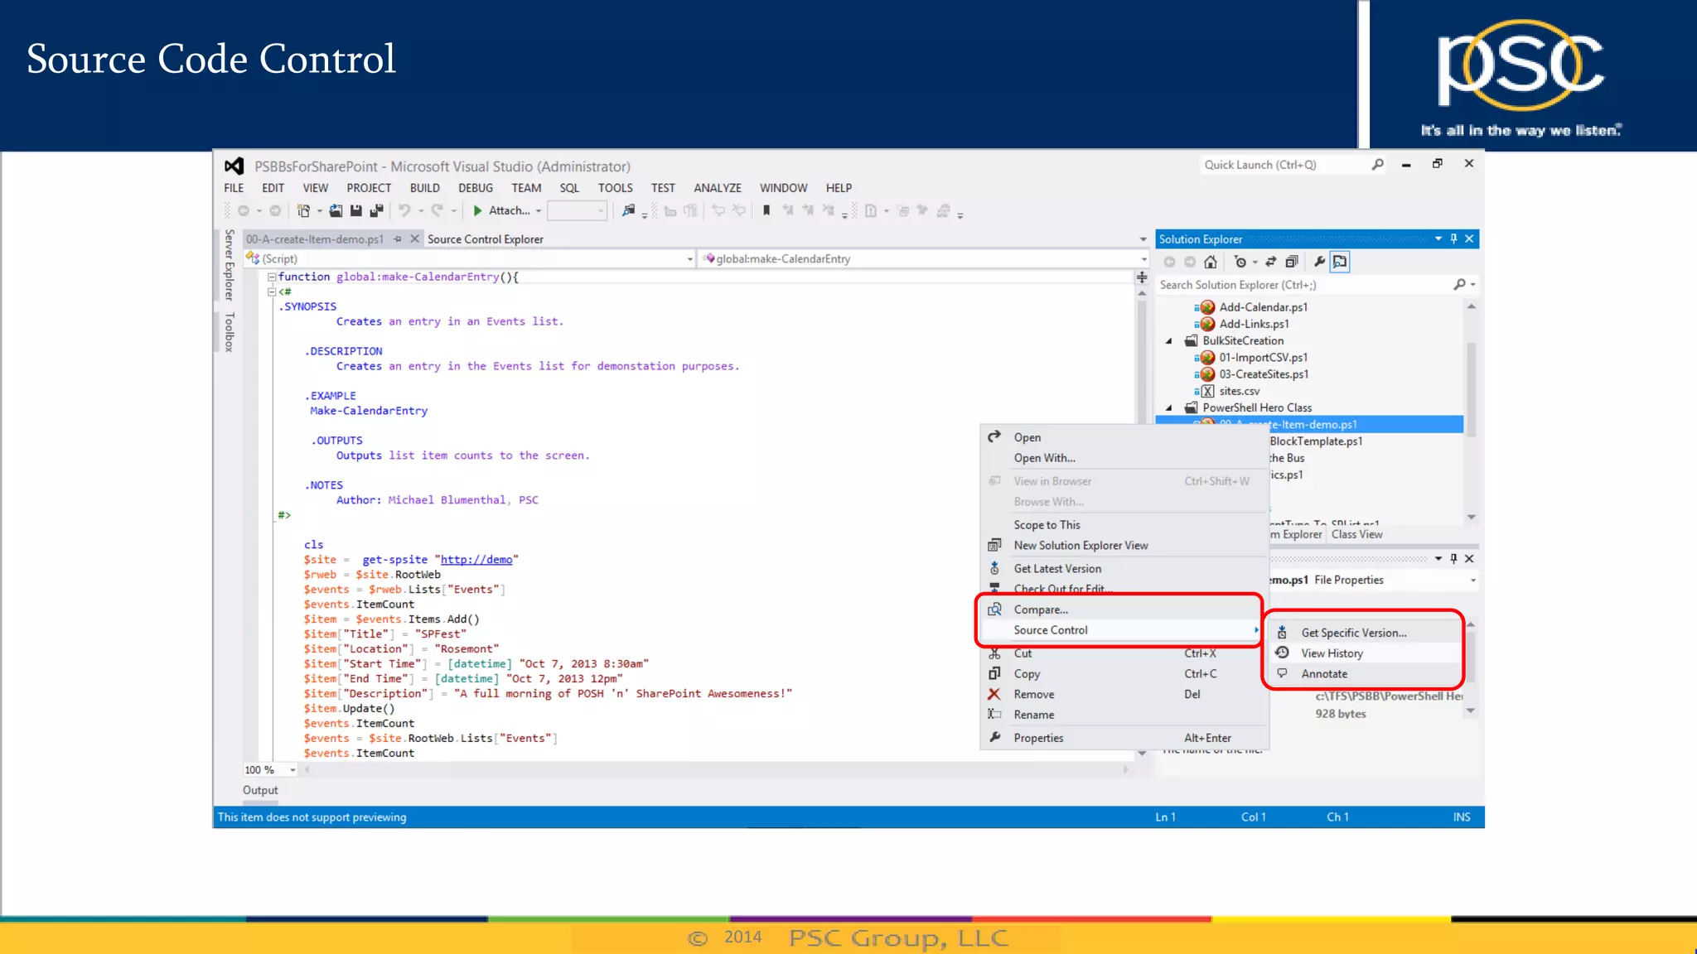Click the Find in Files toolbar icon
Viewport: 1697px width, 954px height.
(x=629, y=211)
